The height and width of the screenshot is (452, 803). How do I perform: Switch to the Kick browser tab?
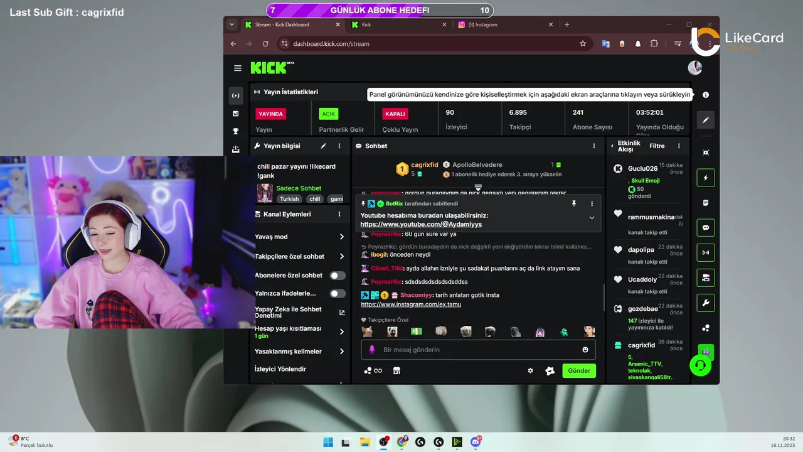click(399, 24)
